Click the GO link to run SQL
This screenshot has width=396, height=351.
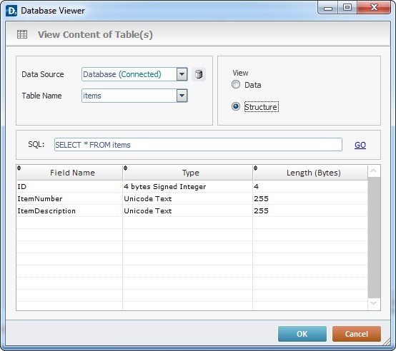click(x=360, y=145)
